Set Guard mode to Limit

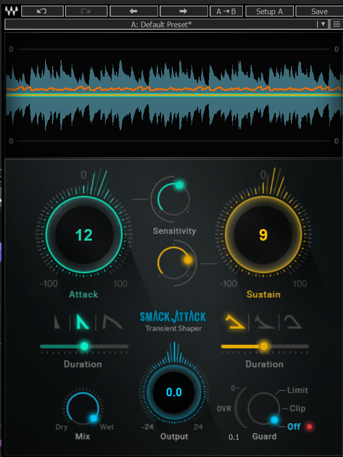pyautogui.click(x=298, y=390)
